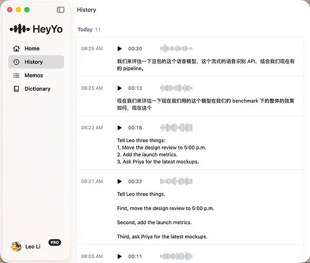Click 'Tell Leo three things:' with colon

141,140
